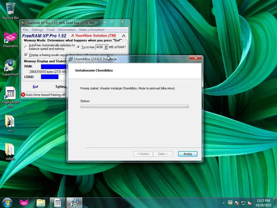Click the disabled Dalej button
The height and width of the screenshot is (208, 277).
[x=163, y=154]
